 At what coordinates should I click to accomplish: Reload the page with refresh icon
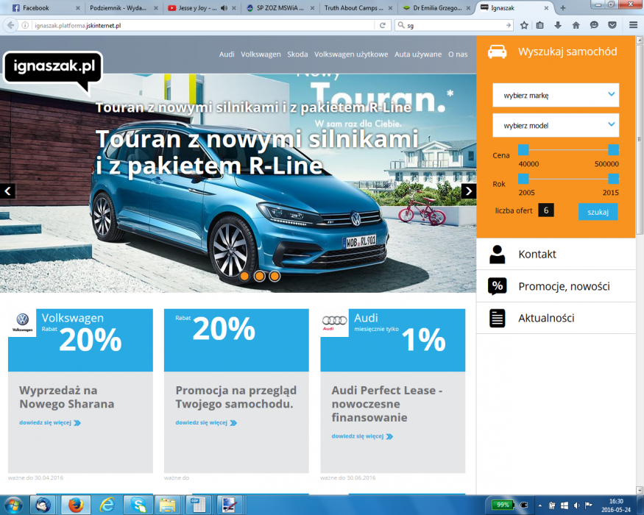coord(383,26)
